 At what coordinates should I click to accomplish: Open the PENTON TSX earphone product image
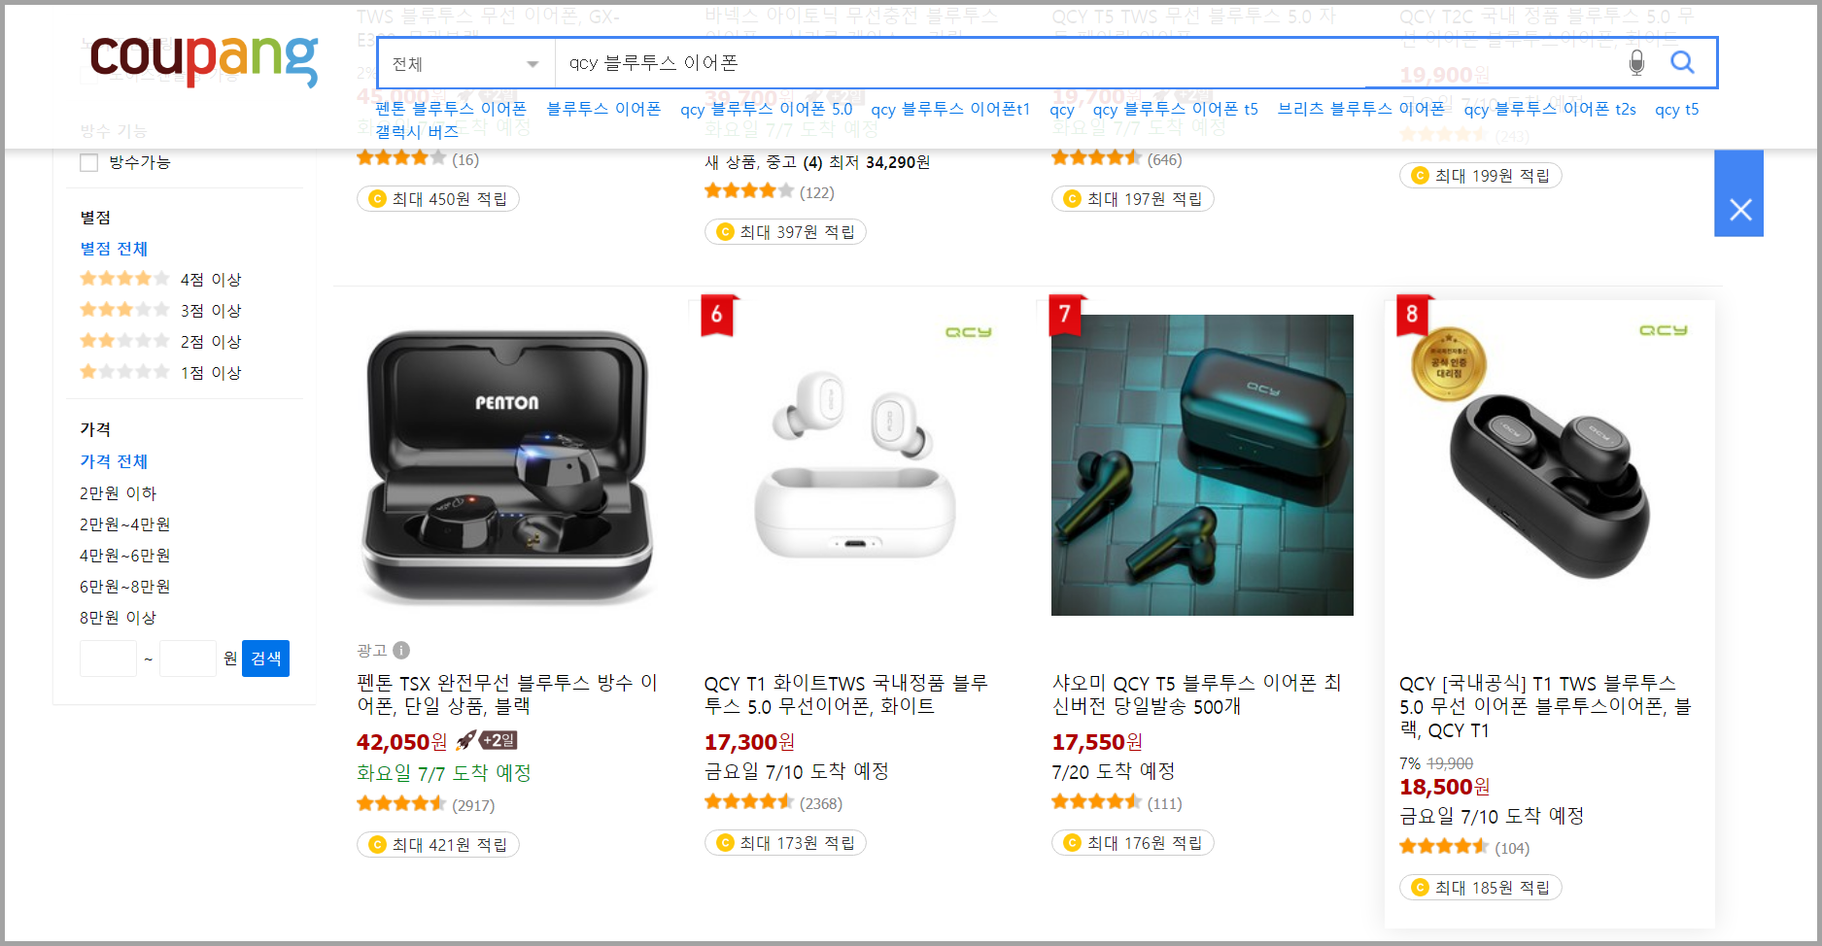coord(507,465)
